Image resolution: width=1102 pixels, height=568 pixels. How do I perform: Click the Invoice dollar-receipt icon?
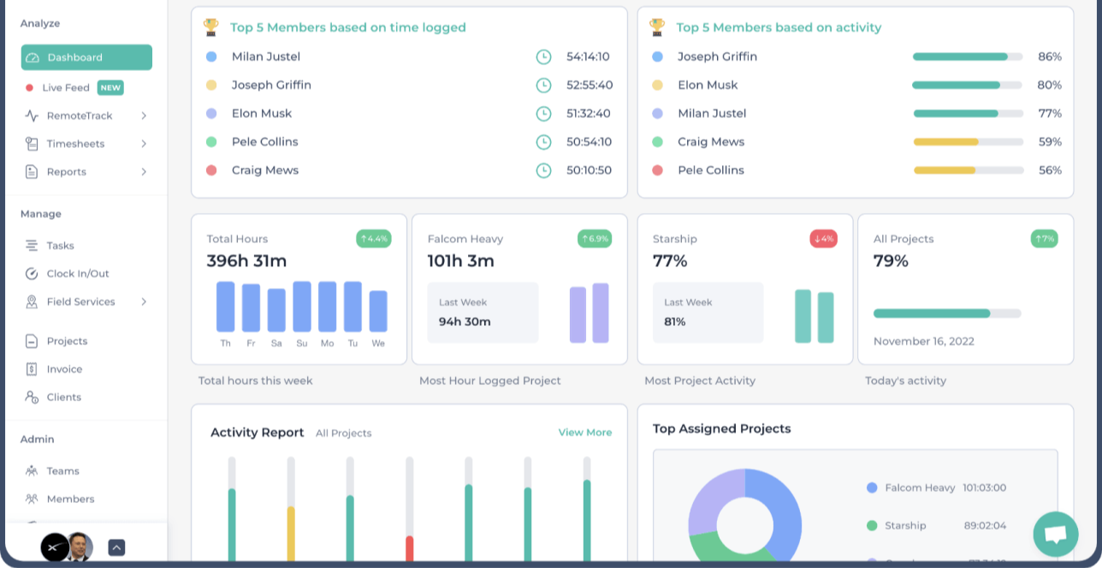point(31,369)
